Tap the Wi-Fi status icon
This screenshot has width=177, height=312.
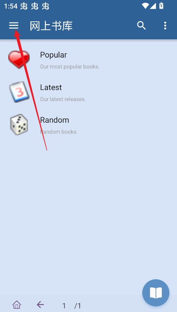145,6
